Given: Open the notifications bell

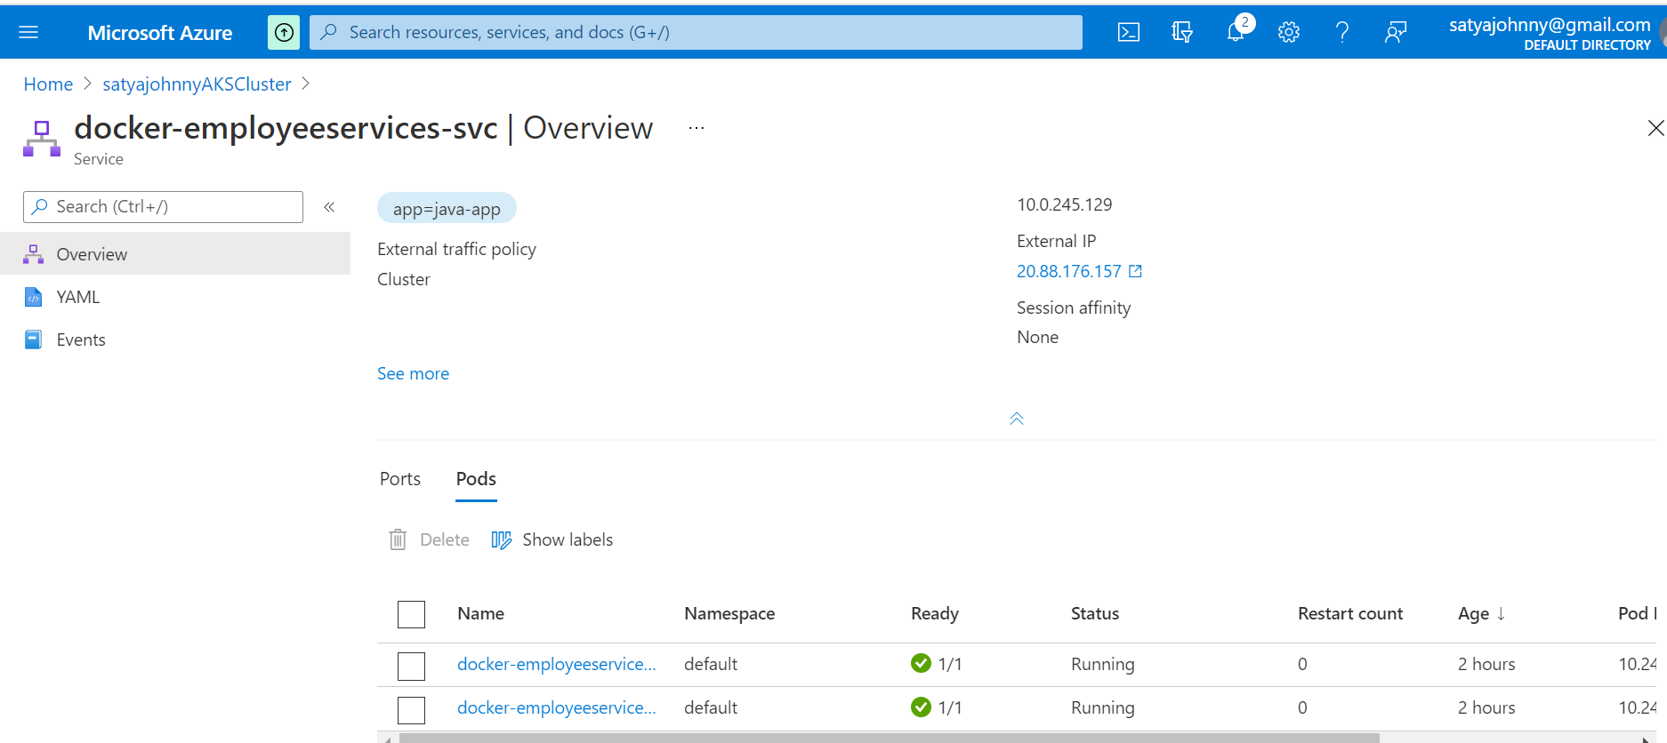Looking at the screenshot, I should 1236,33.
